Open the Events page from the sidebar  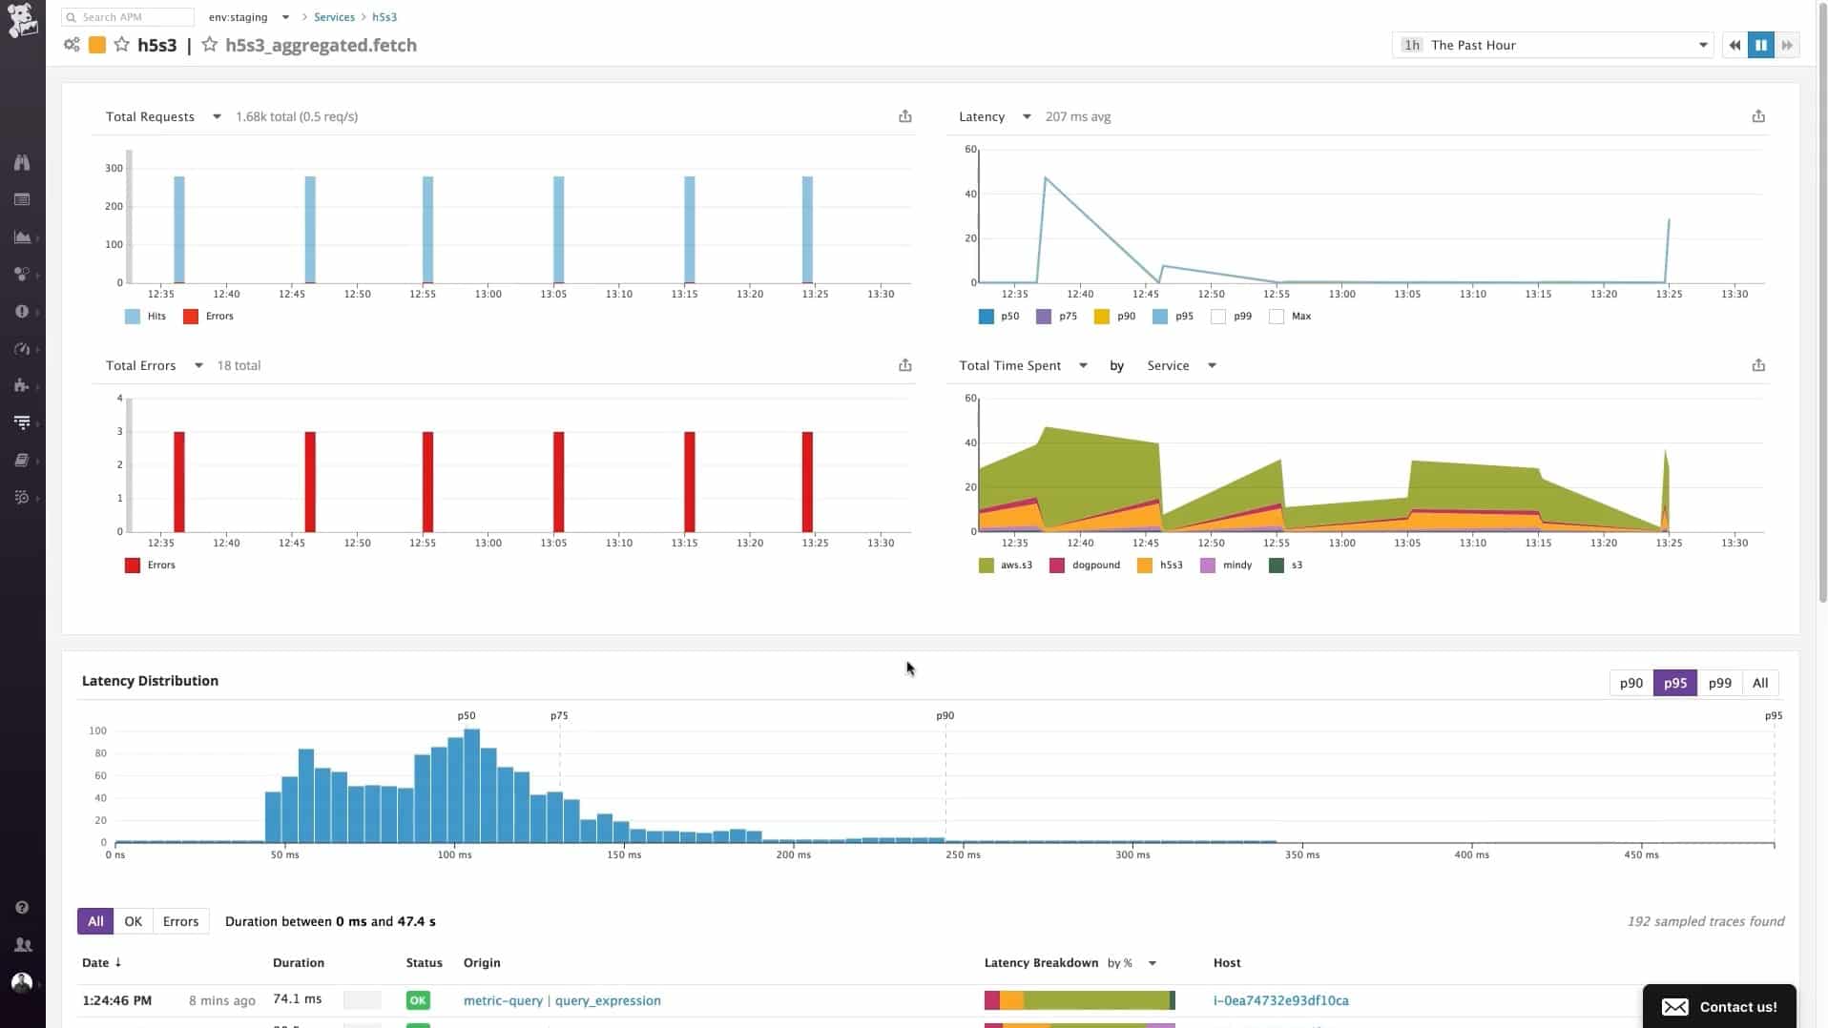pos(22,199)
